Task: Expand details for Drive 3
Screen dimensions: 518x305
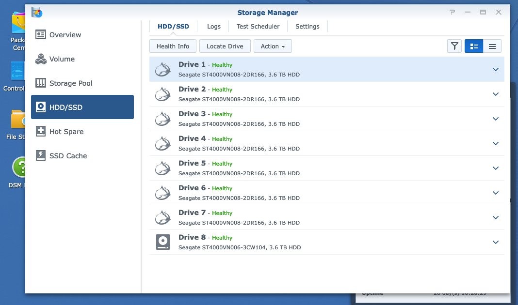Action: (x=496, y=119)
